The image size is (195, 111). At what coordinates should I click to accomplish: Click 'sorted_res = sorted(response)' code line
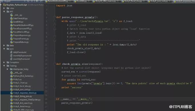pos(81,72)
